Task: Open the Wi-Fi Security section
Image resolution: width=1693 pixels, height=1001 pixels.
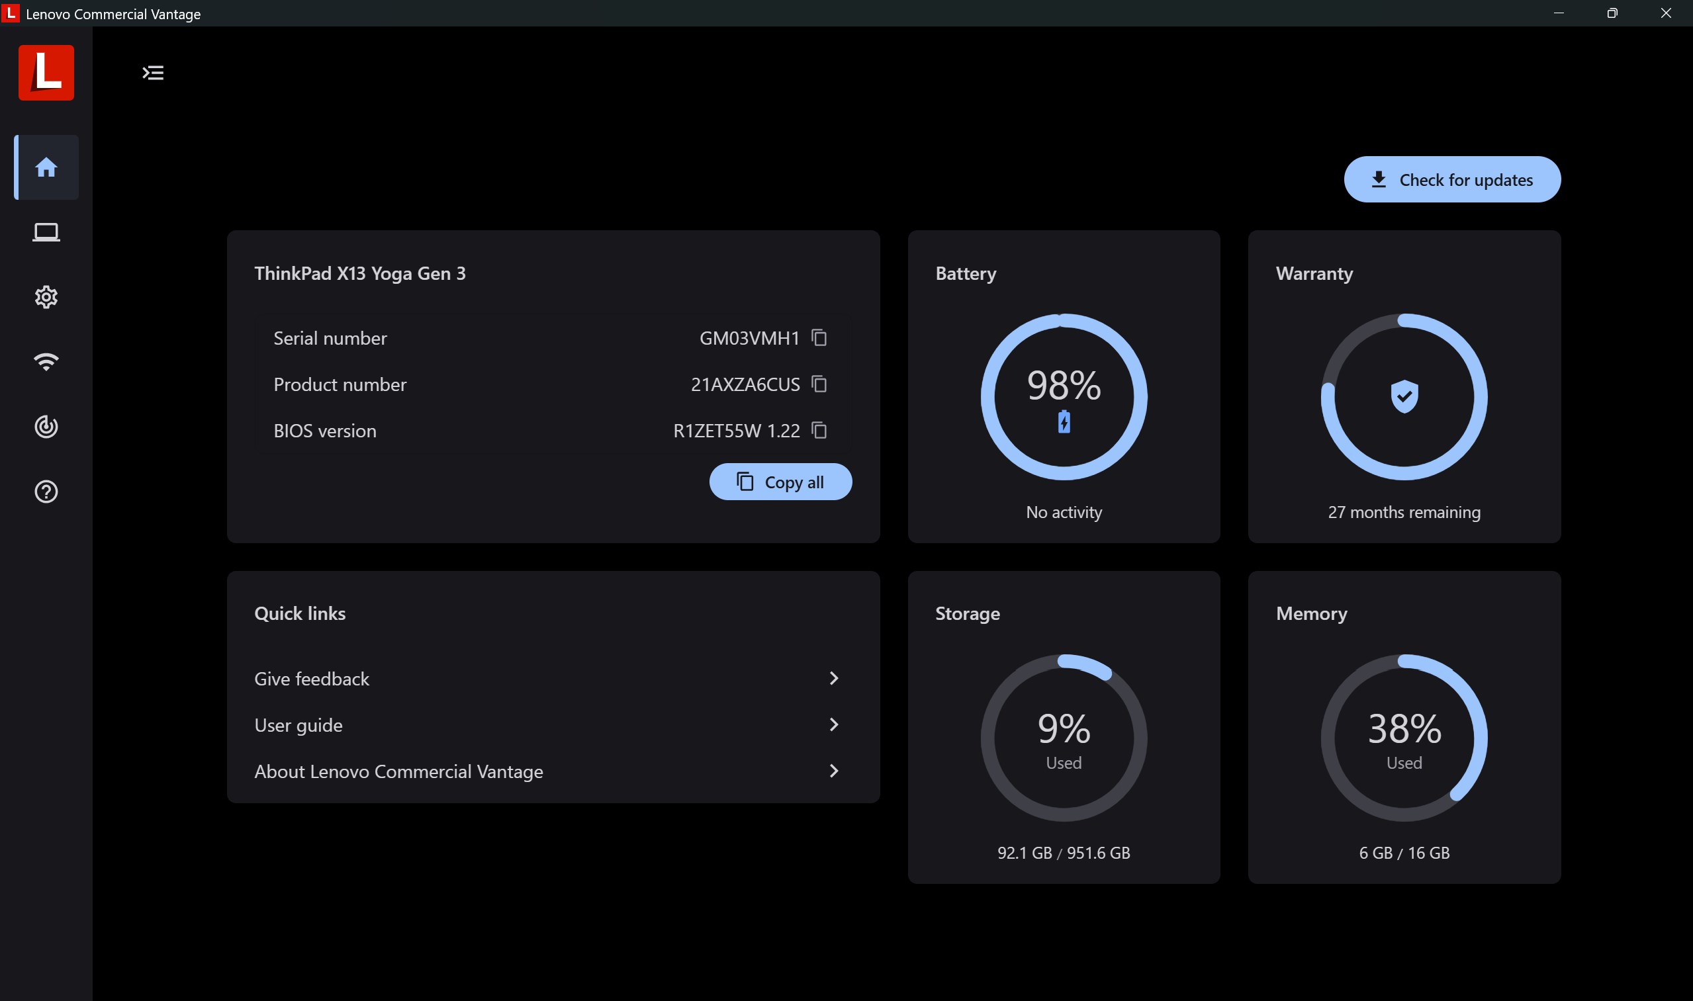Action: pos(45,361)
